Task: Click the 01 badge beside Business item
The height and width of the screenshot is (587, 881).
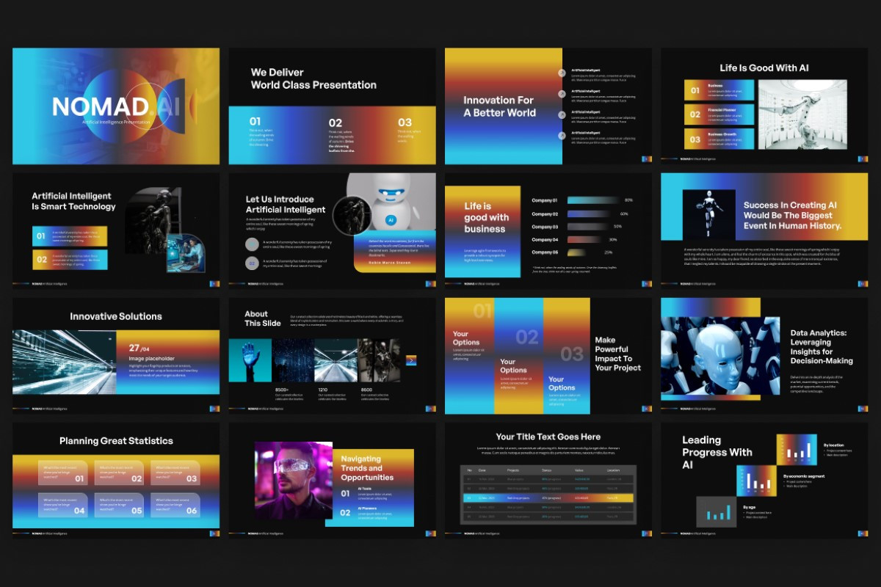Action: click(x=695, y=90)
